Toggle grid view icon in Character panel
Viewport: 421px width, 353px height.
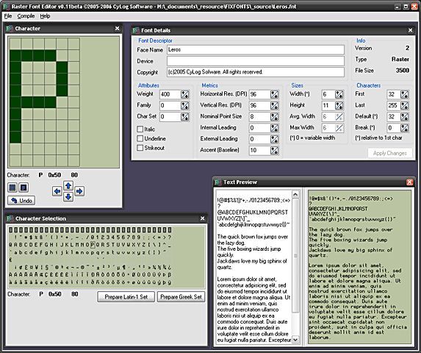12,188
